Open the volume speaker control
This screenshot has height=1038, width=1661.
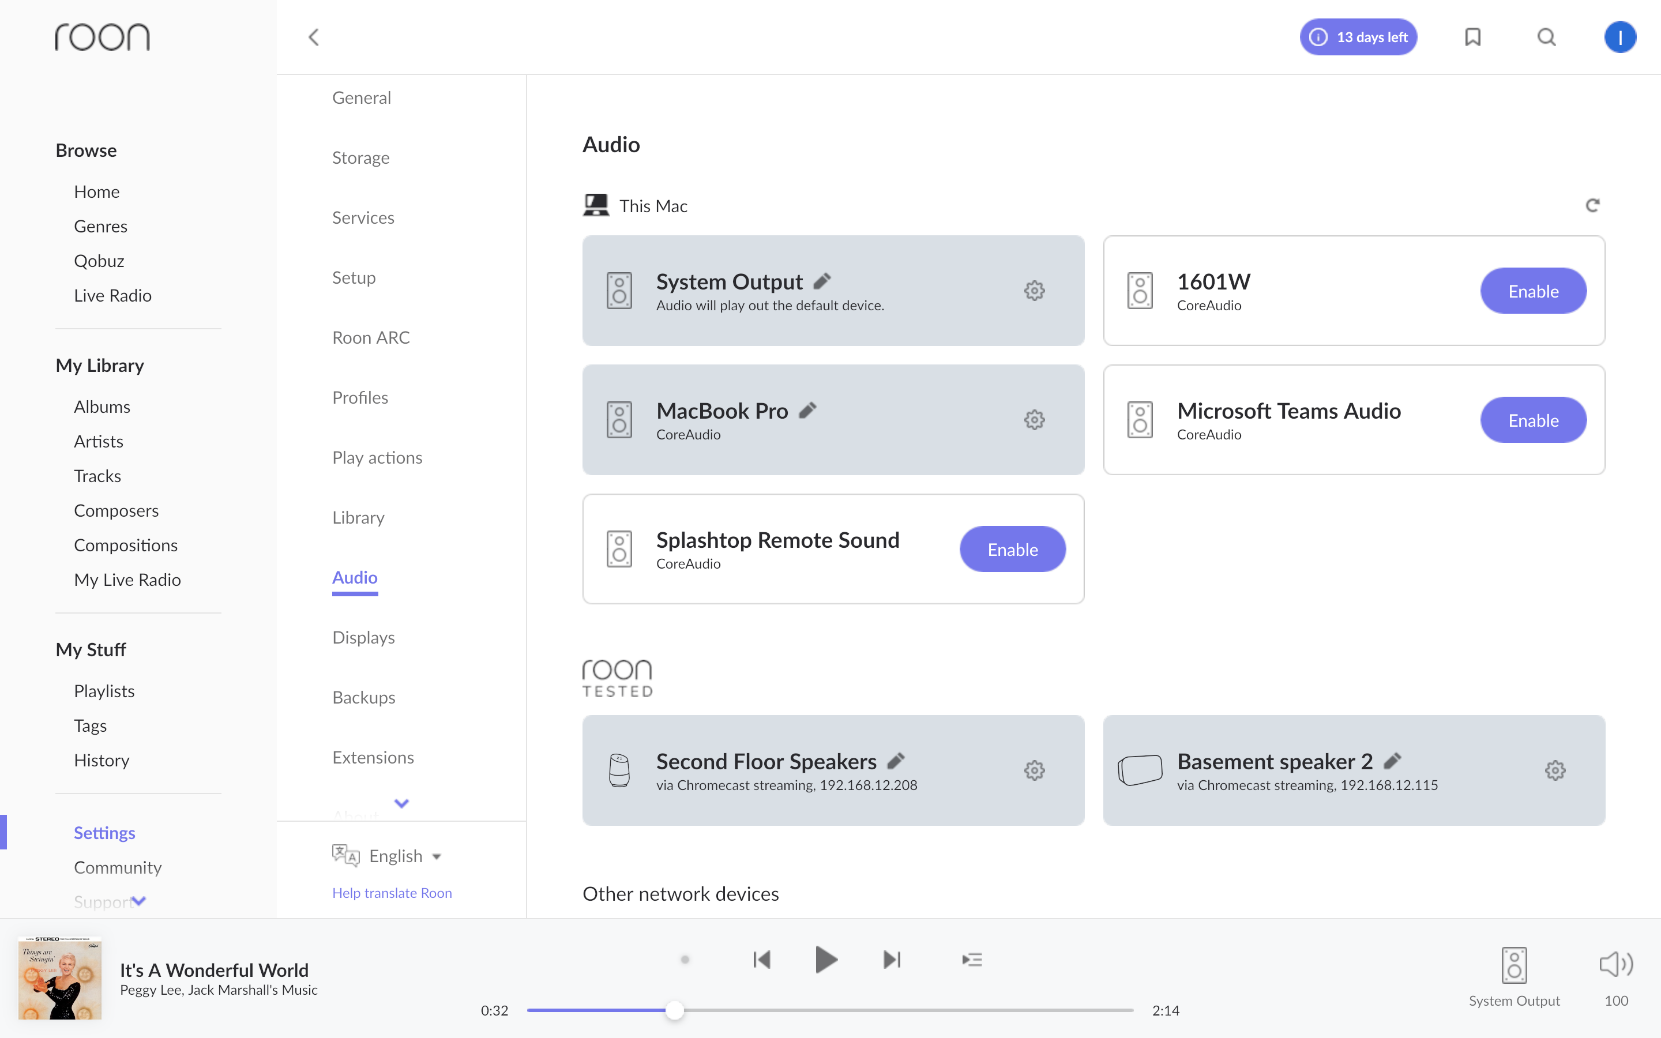pyautogui.click(x=1617, y=965)
